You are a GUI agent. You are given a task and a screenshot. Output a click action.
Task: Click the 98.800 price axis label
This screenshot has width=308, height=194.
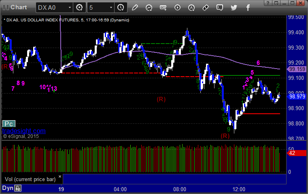pos(296,124)
